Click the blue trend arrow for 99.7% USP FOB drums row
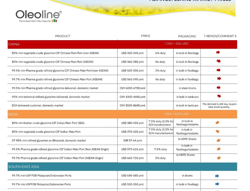Image resolution: width=250 pixels, height=191 pixels. tap(217, 175)
